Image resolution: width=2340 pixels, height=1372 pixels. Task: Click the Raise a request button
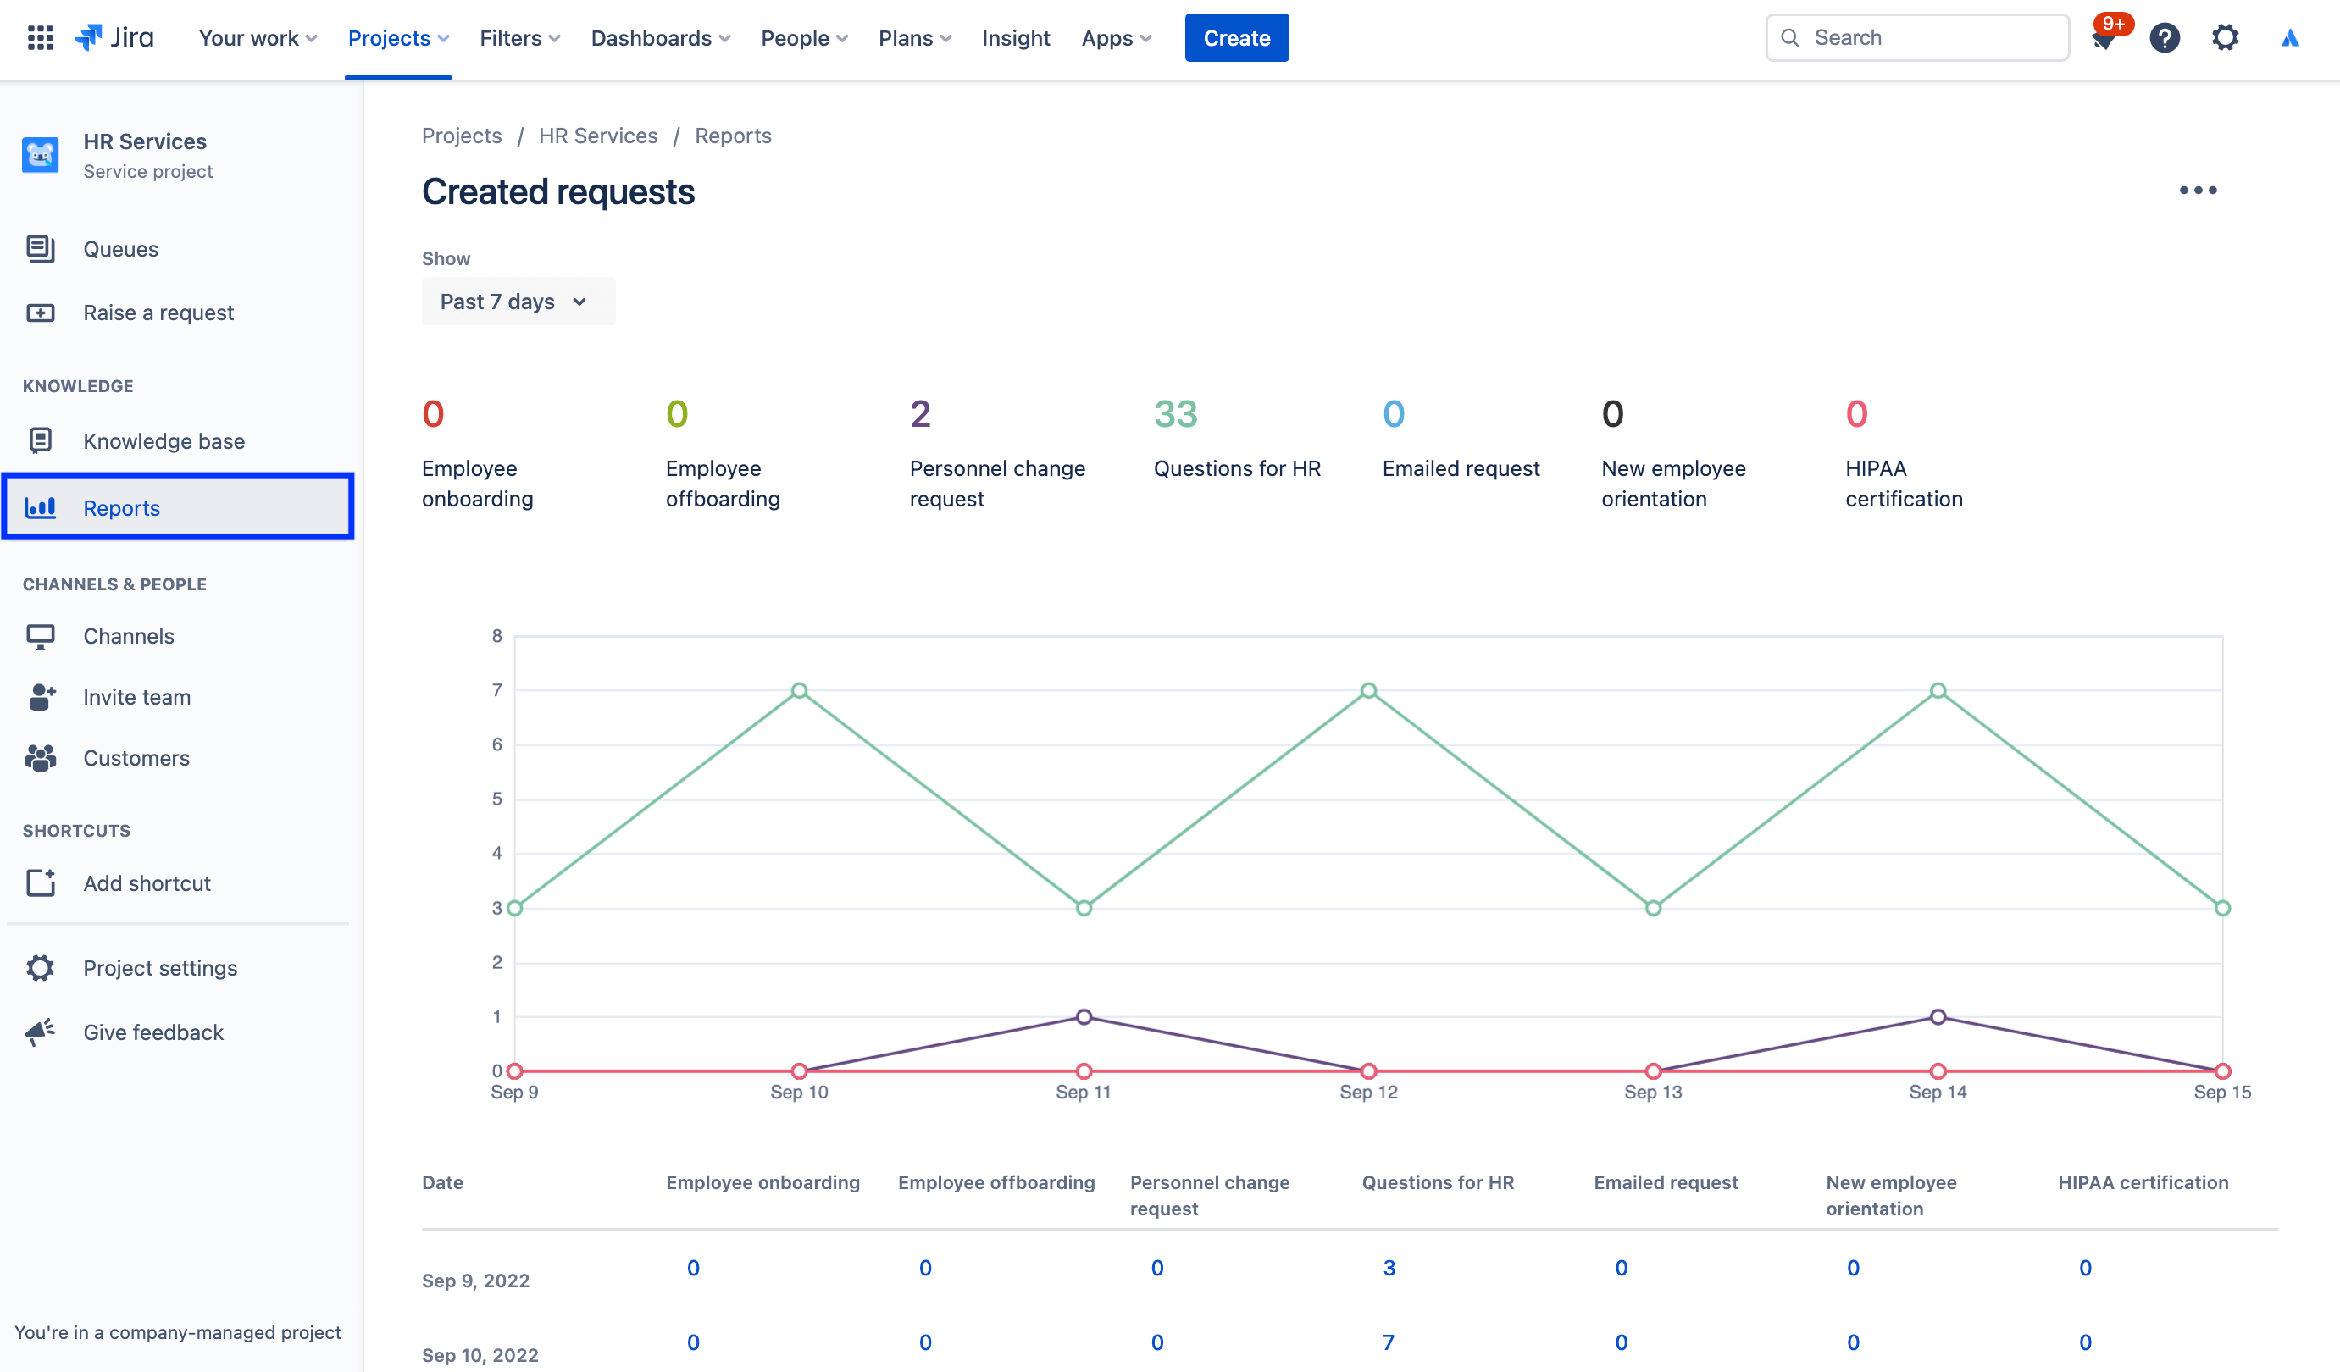[x=158, y=310]
